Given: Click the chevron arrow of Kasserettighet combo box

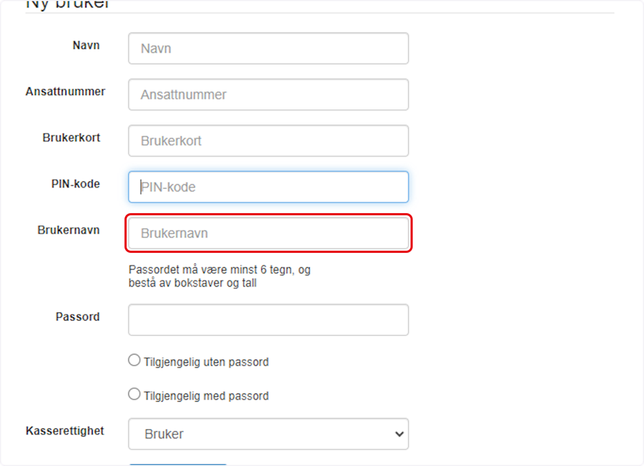Looking at the screenshot, I should pos(399,434).
